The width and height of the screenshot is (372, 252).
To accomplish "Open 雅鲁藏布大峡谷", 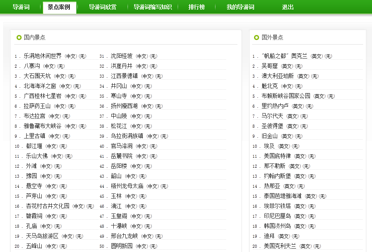I will click(x=42, y=126).
